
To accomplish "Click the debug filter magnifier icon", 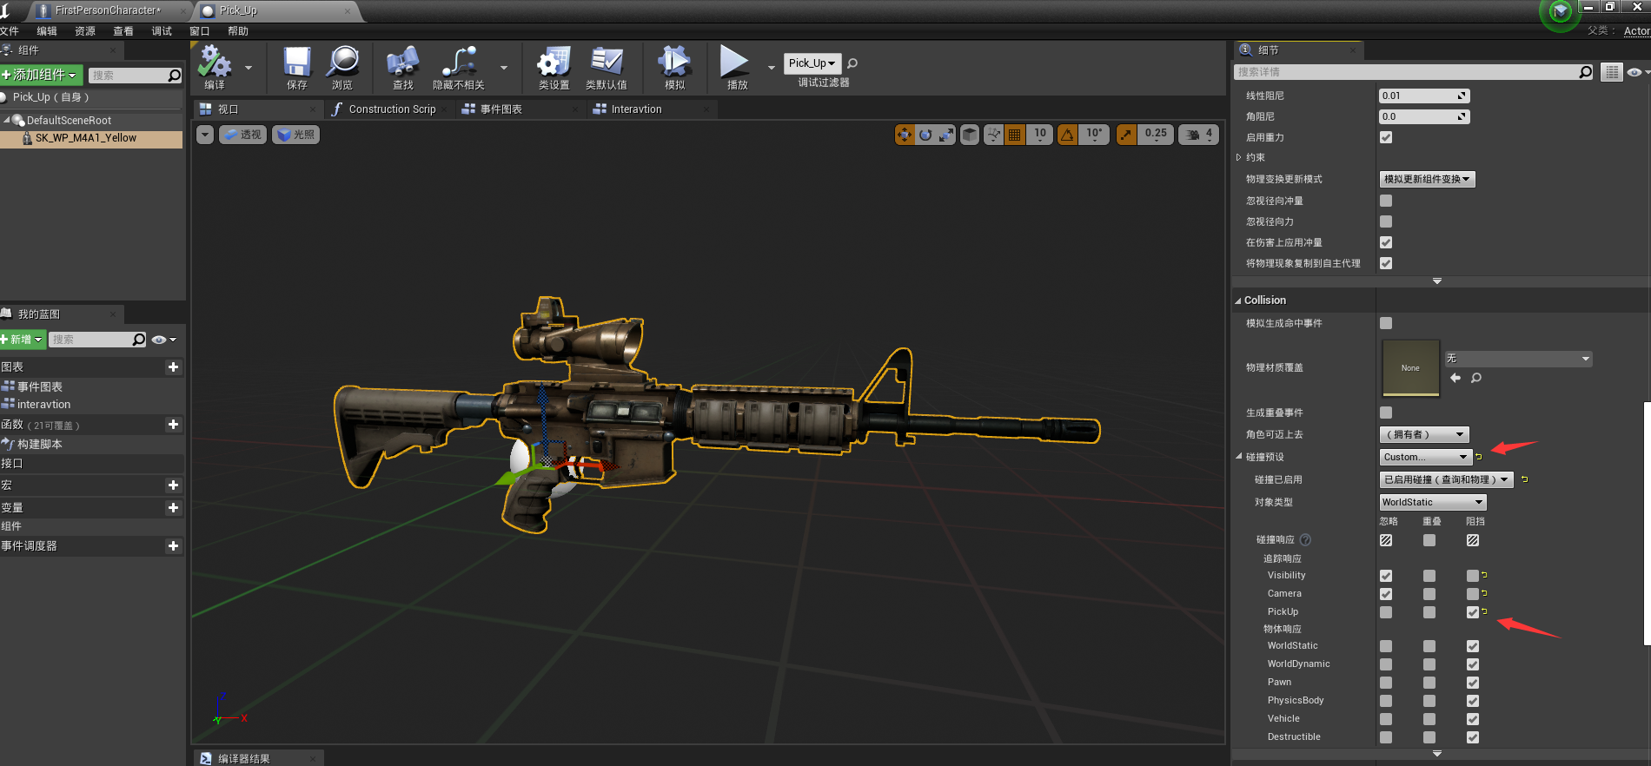I will click(x=852, y=63).
